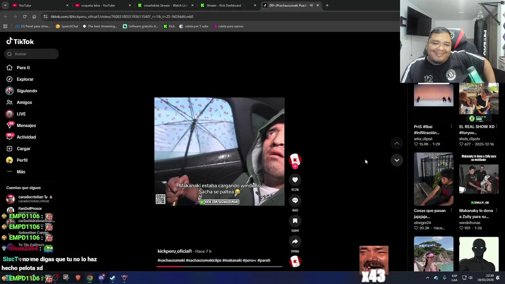The width and height of the screenshot is (505, 284).
Task: Open the volume control in tray
Action: [x=470, y=278]
